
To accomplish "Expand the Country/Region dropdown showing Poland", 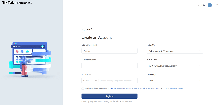I will coord(109,51).
